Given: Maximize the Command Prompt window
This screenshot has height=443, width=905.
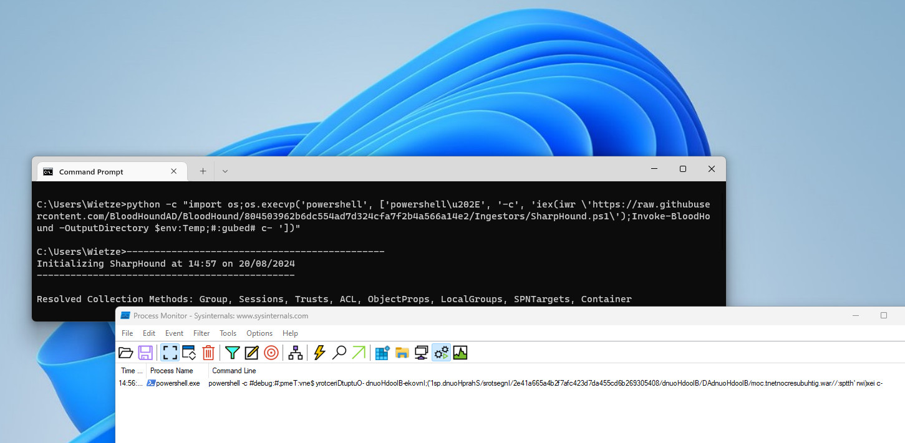Looking at the screenshot, I should [683, 169].
